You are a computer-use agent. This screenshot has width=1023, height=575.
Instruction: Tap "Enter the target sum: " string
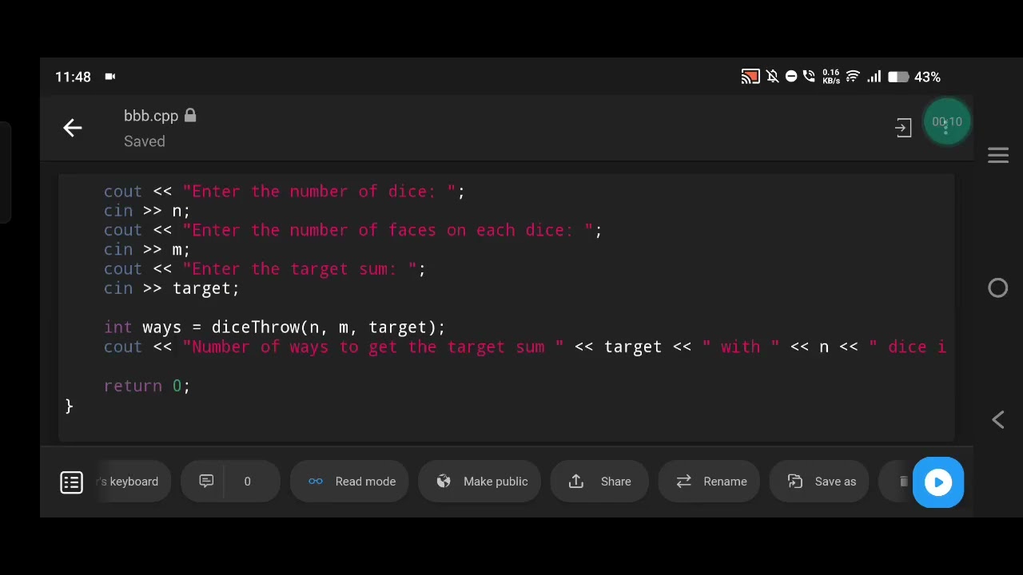(300, 269)
